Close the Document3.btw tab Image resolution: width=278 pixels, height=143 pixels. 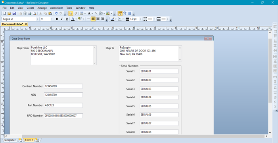click(26, 24)
